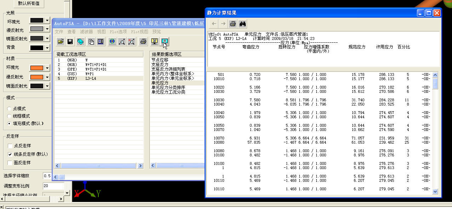Select 线框模式 radio button
This screenshot has width=452, height=209.
click(10, 116)
